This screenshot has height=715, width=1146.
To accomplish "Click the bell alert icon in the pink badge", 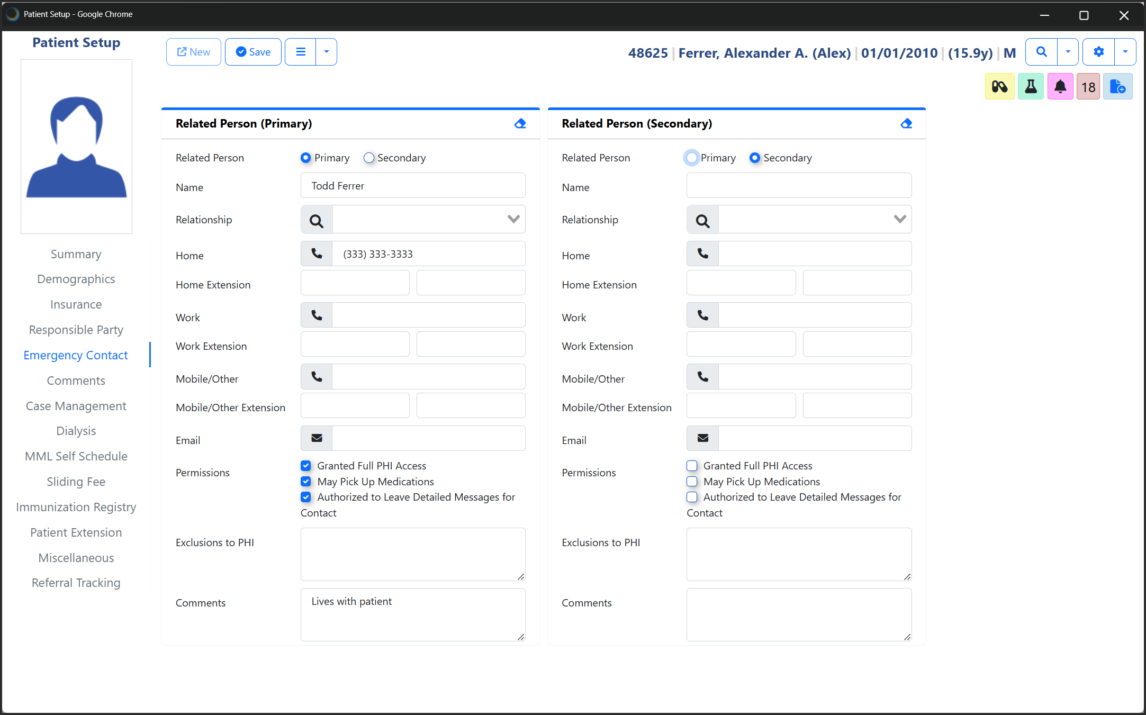I will click(1060, 86).
